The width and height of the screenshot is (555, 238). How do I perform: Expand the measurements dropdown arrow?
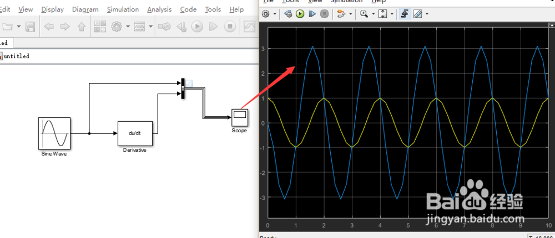(x=427, y=14)
